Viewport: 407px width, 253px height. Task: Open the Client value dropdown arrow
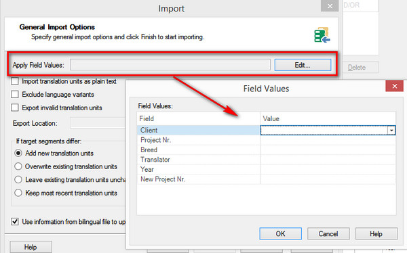(391, 131)
